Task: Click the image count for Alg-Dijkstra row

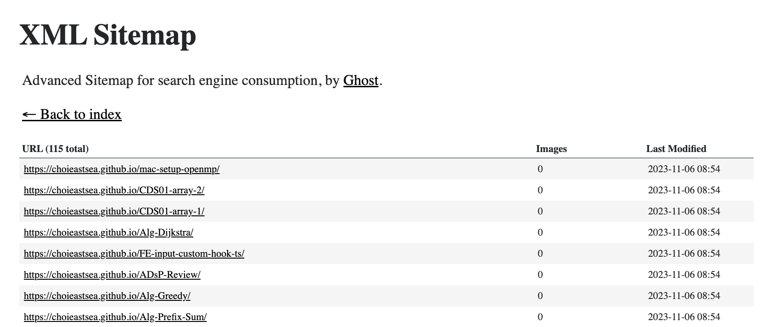Action: (540, 232)
